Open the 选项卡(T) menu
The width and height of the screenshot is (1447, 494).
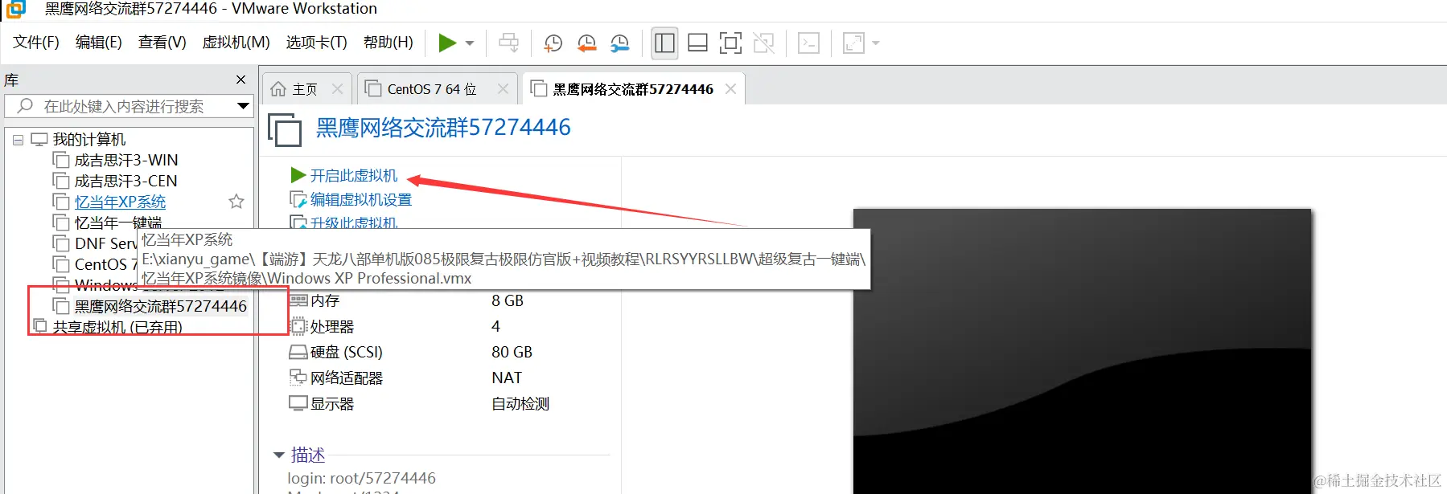click(x=317, y=43)
